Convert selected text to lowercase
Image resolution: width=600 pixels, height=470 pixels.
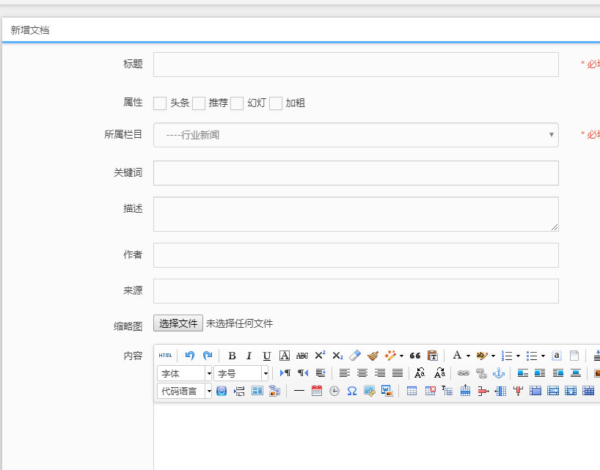point(439,372)
